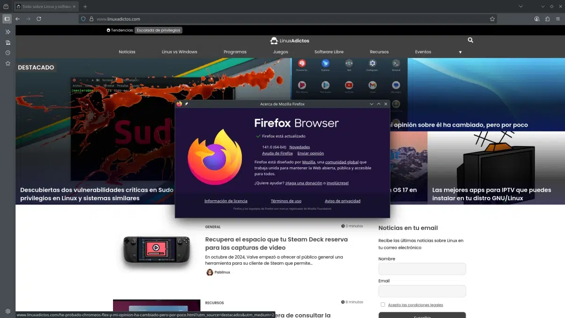
Task: Open the IPTV apps featured article
Action: click(492, 194)
